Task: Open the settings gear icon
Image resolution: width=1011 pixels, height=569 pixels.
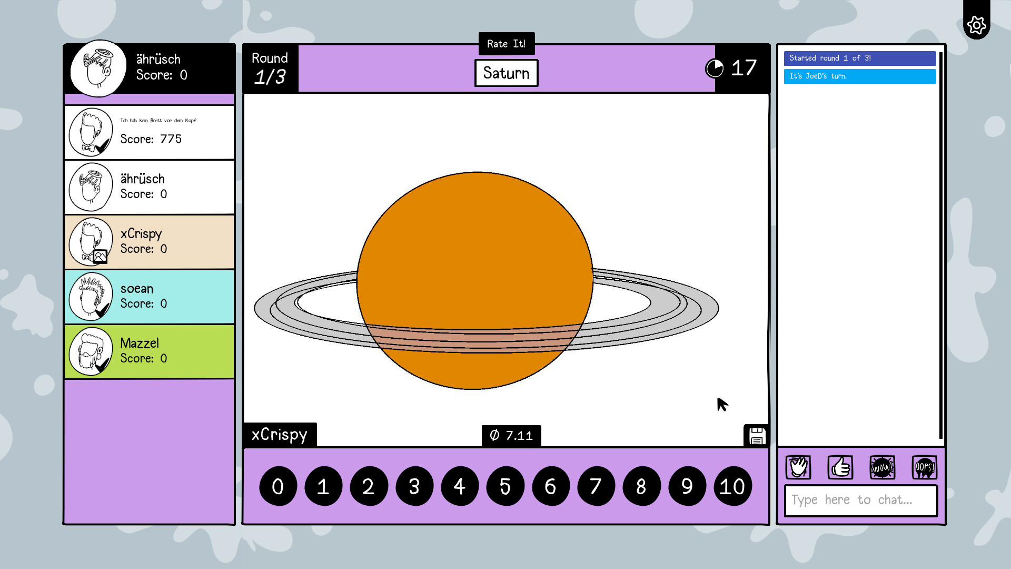Action: [976, 25]
